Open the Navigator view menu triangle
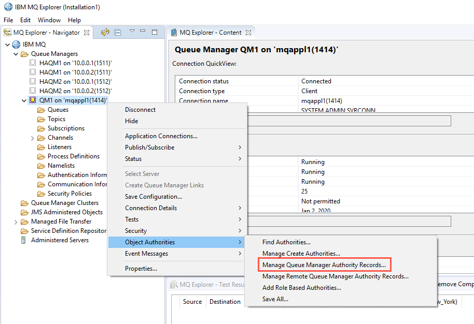Viewport: 474px width, 324px height. pos(132,31)
